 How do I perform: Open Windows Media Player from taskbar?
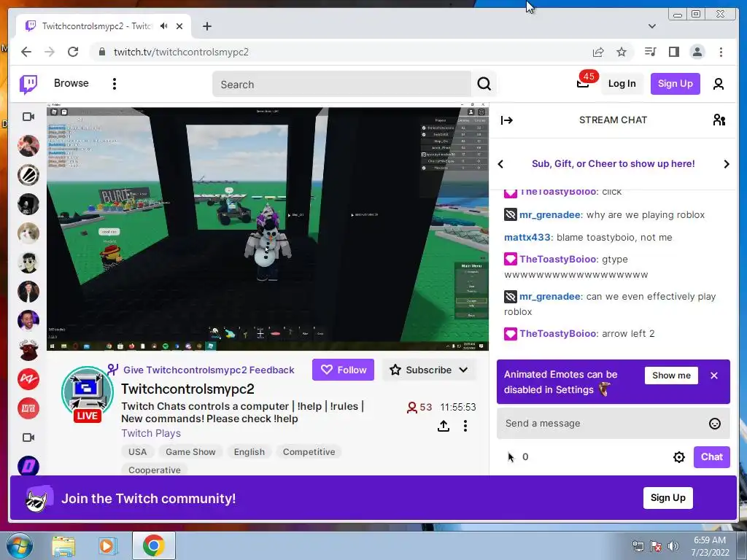tap(108, 546)
